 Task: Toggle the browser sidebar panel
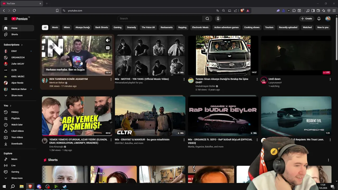[313, 11]
